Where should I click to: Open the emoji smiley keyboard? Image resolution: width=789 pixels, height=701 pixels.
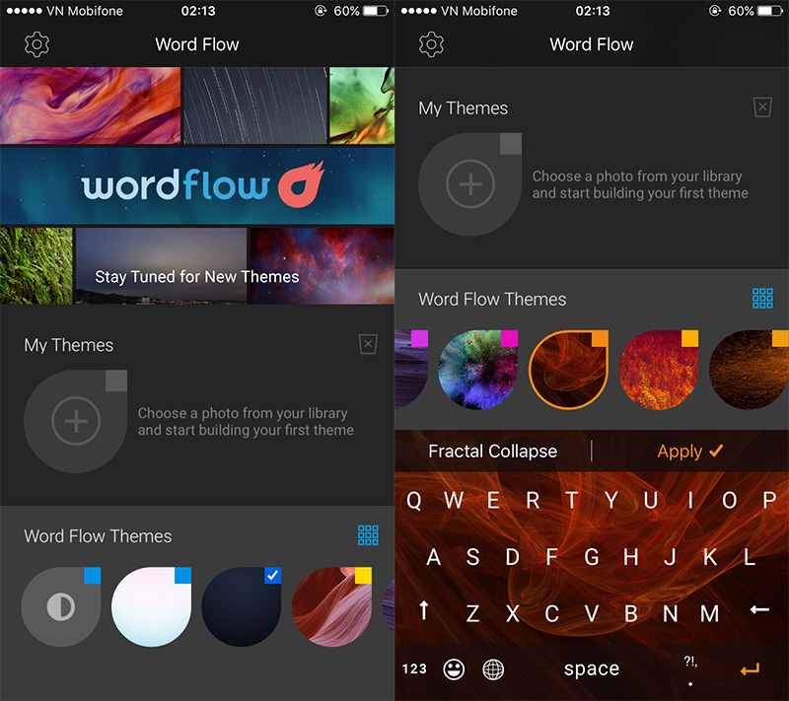pyautogui.click(x=454, y=669)
